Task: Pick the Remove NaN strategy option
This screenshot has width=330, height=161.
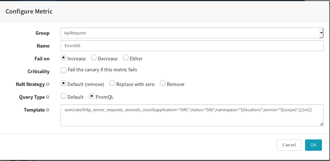Action: (163, 84)
